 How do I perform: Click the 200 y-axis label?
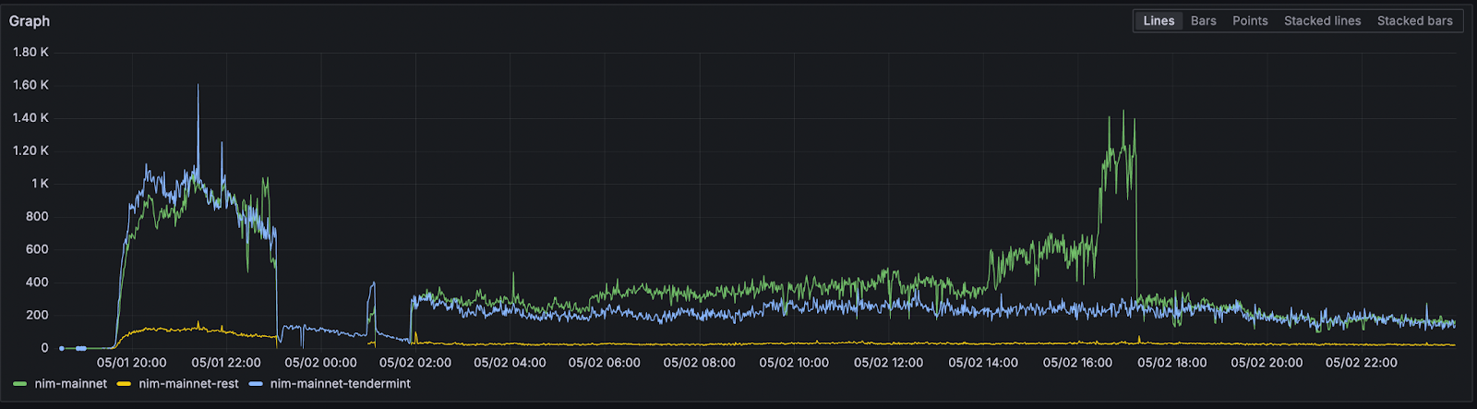pos(37,315)
